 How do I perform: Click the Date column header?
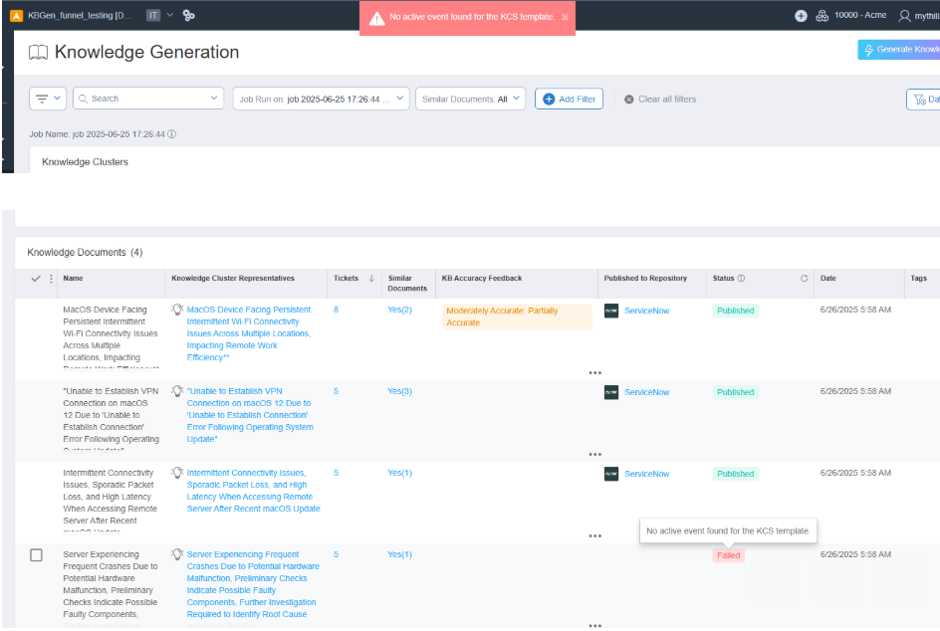pyautogui.click(x=827, y=279)
